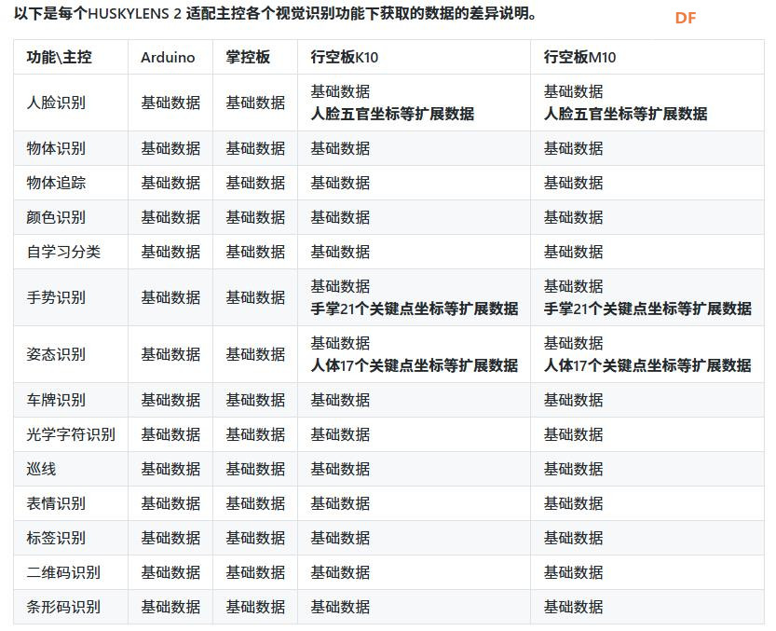Click the 行空板K10 column header
The height and width of the screenshot is (631, 776).
(x=345, y=57)
